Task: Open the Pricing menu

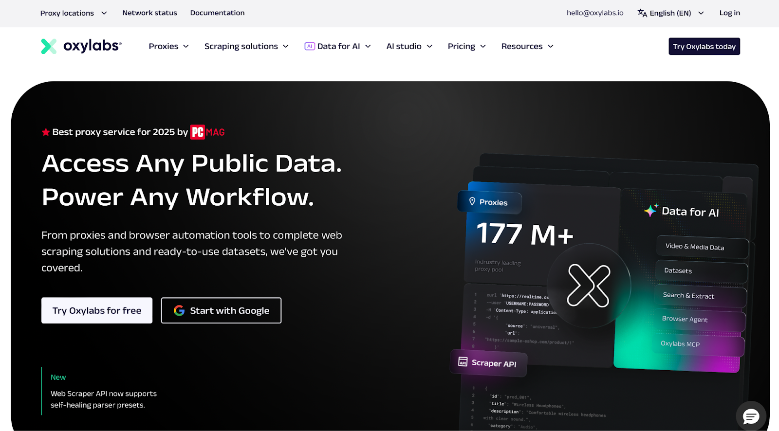Action: (x=466, y=46)
